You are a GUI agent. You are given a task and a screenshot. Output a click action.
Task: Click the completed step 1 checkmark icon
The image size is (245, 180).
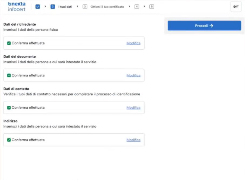[x=38, y=7]
